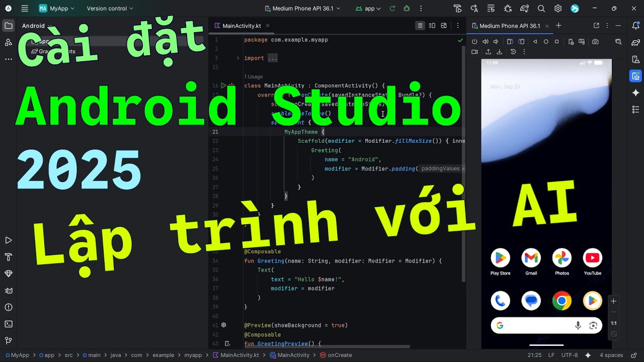
Task: Click the MyApp breadcrumb in navigation bar
Action: pos(17,355)
